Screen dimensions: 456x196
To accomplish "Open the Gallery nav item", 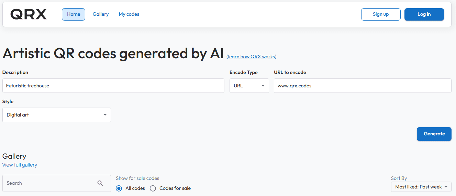I will pyautogui.click(x=101, y=14).
